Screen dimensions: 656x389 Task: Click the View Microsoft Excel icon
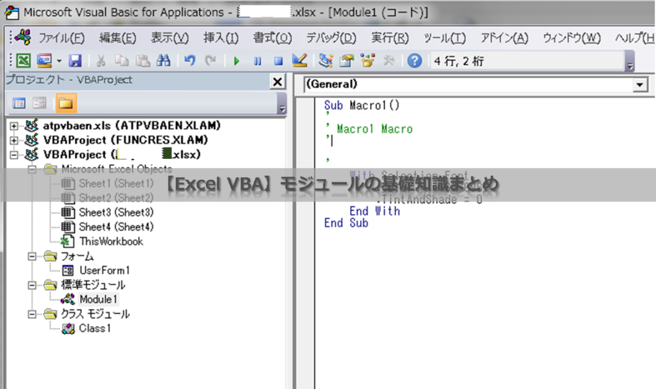coord(24,61)
